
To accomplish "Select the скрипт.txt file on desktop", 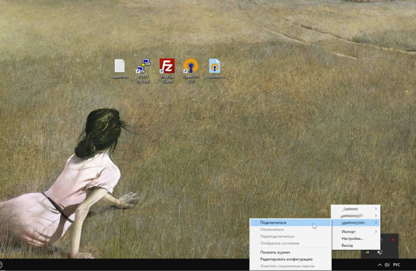I will [119, 69].
